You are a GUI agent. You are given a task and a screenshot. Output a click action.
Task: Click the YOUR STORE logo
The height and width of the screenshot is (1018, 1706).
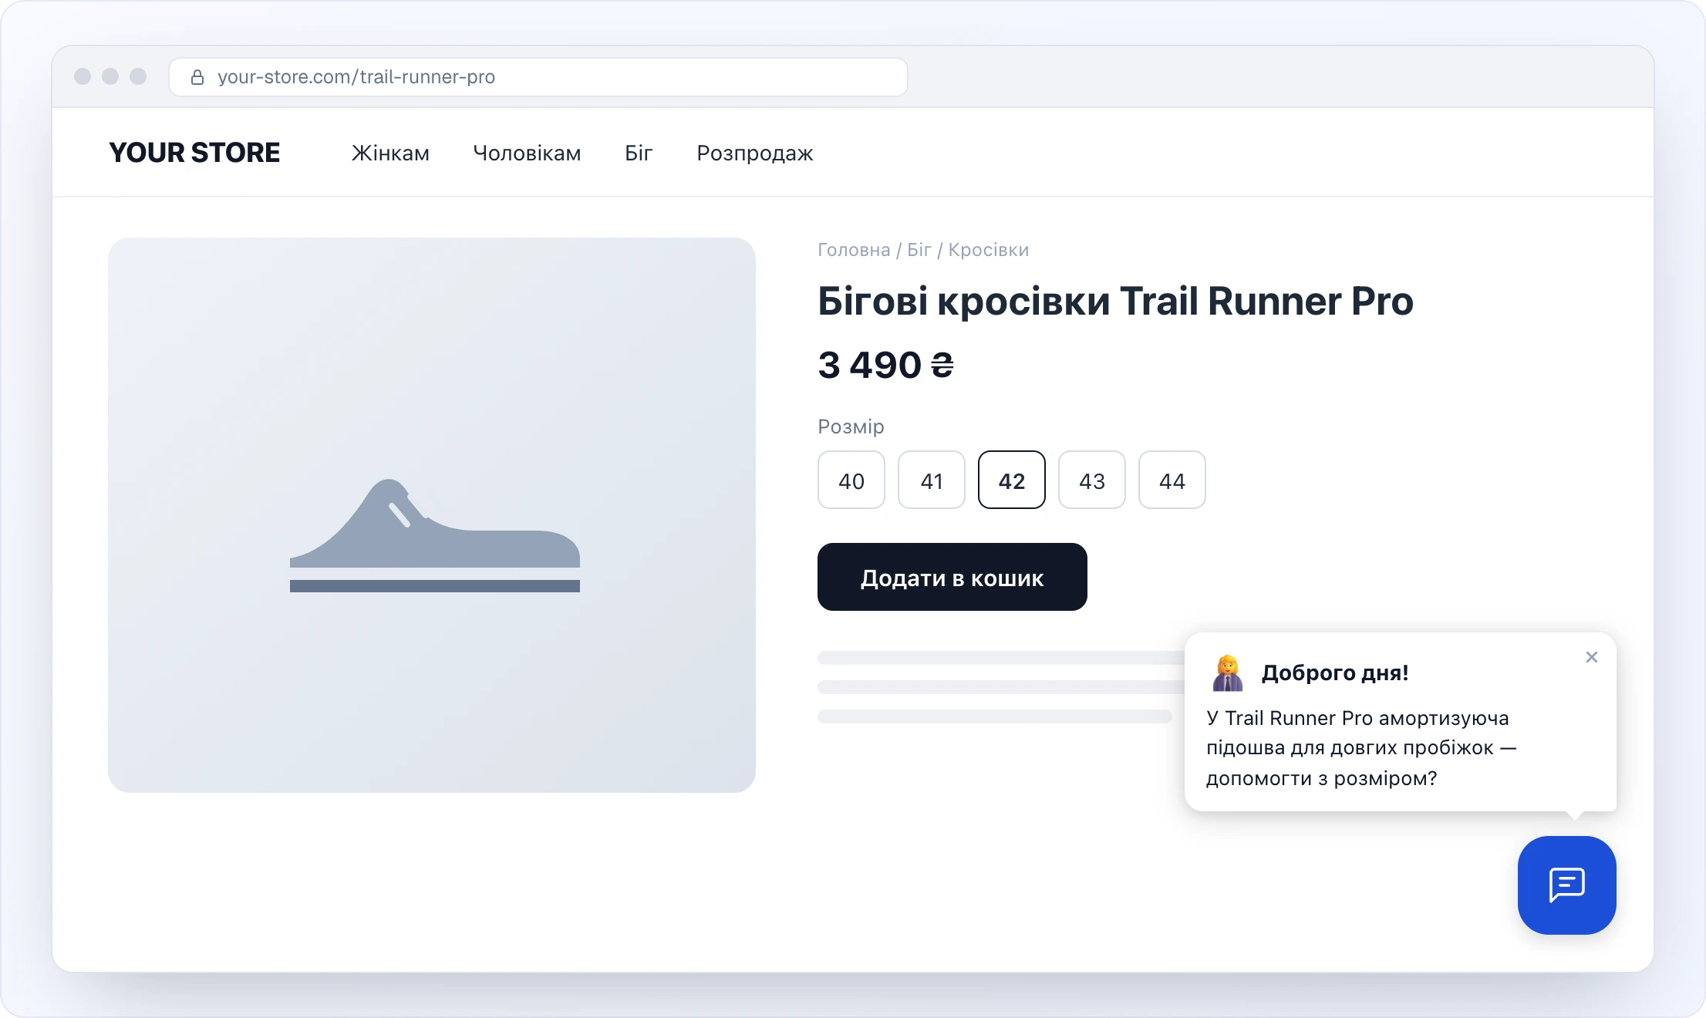point(194,153)
